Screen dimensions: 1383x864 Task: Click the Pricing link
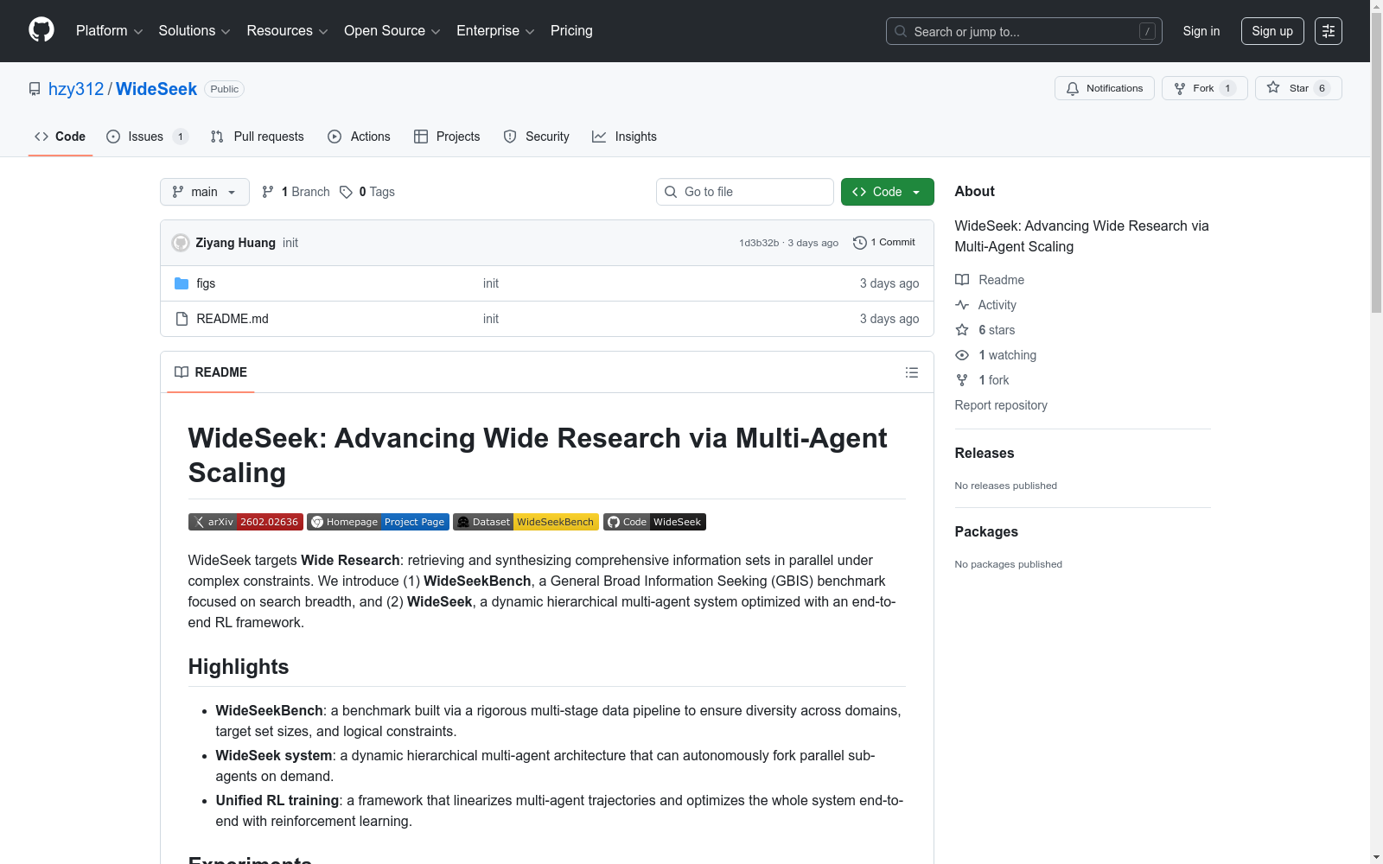[x=571, y=31]
